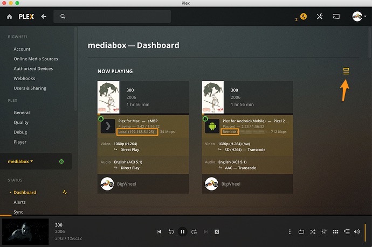The image size is (372, 247).
Task: Open the cast player selector icon
Action: coord(336,17)
